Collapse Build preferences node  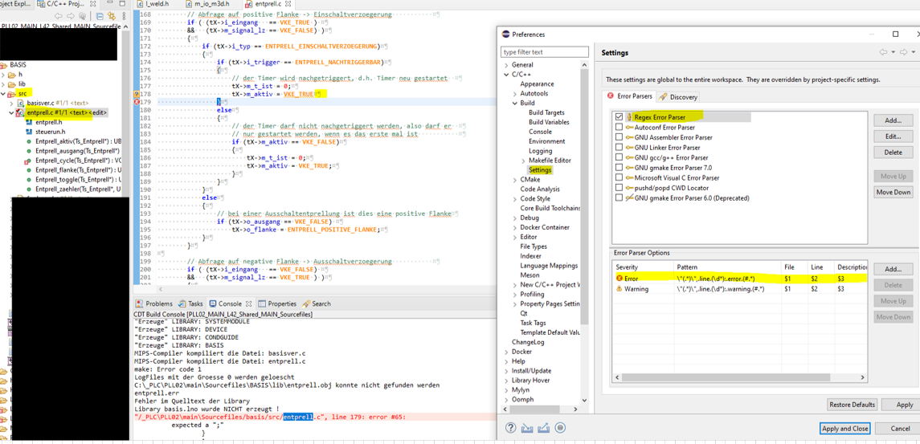(514, 104)
